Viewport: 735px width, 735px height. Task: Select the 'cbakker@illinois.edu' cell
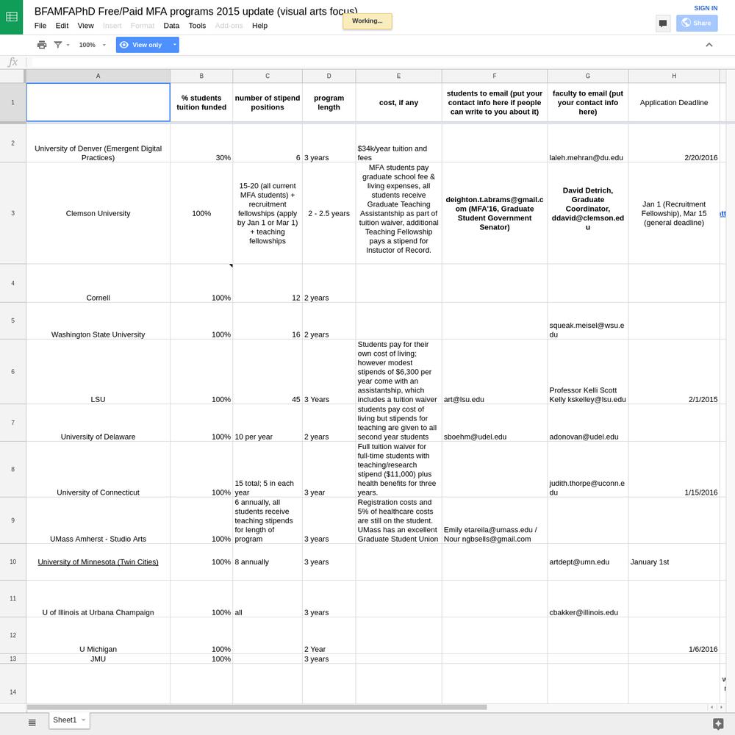point(588,598)
